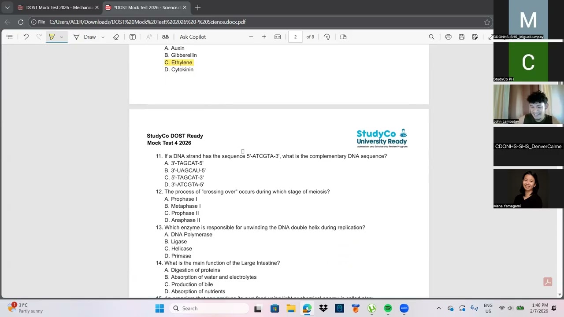The image size is (564, 317).
Task: Open Wi-Fi network quick settings
Action: point(502,309)
